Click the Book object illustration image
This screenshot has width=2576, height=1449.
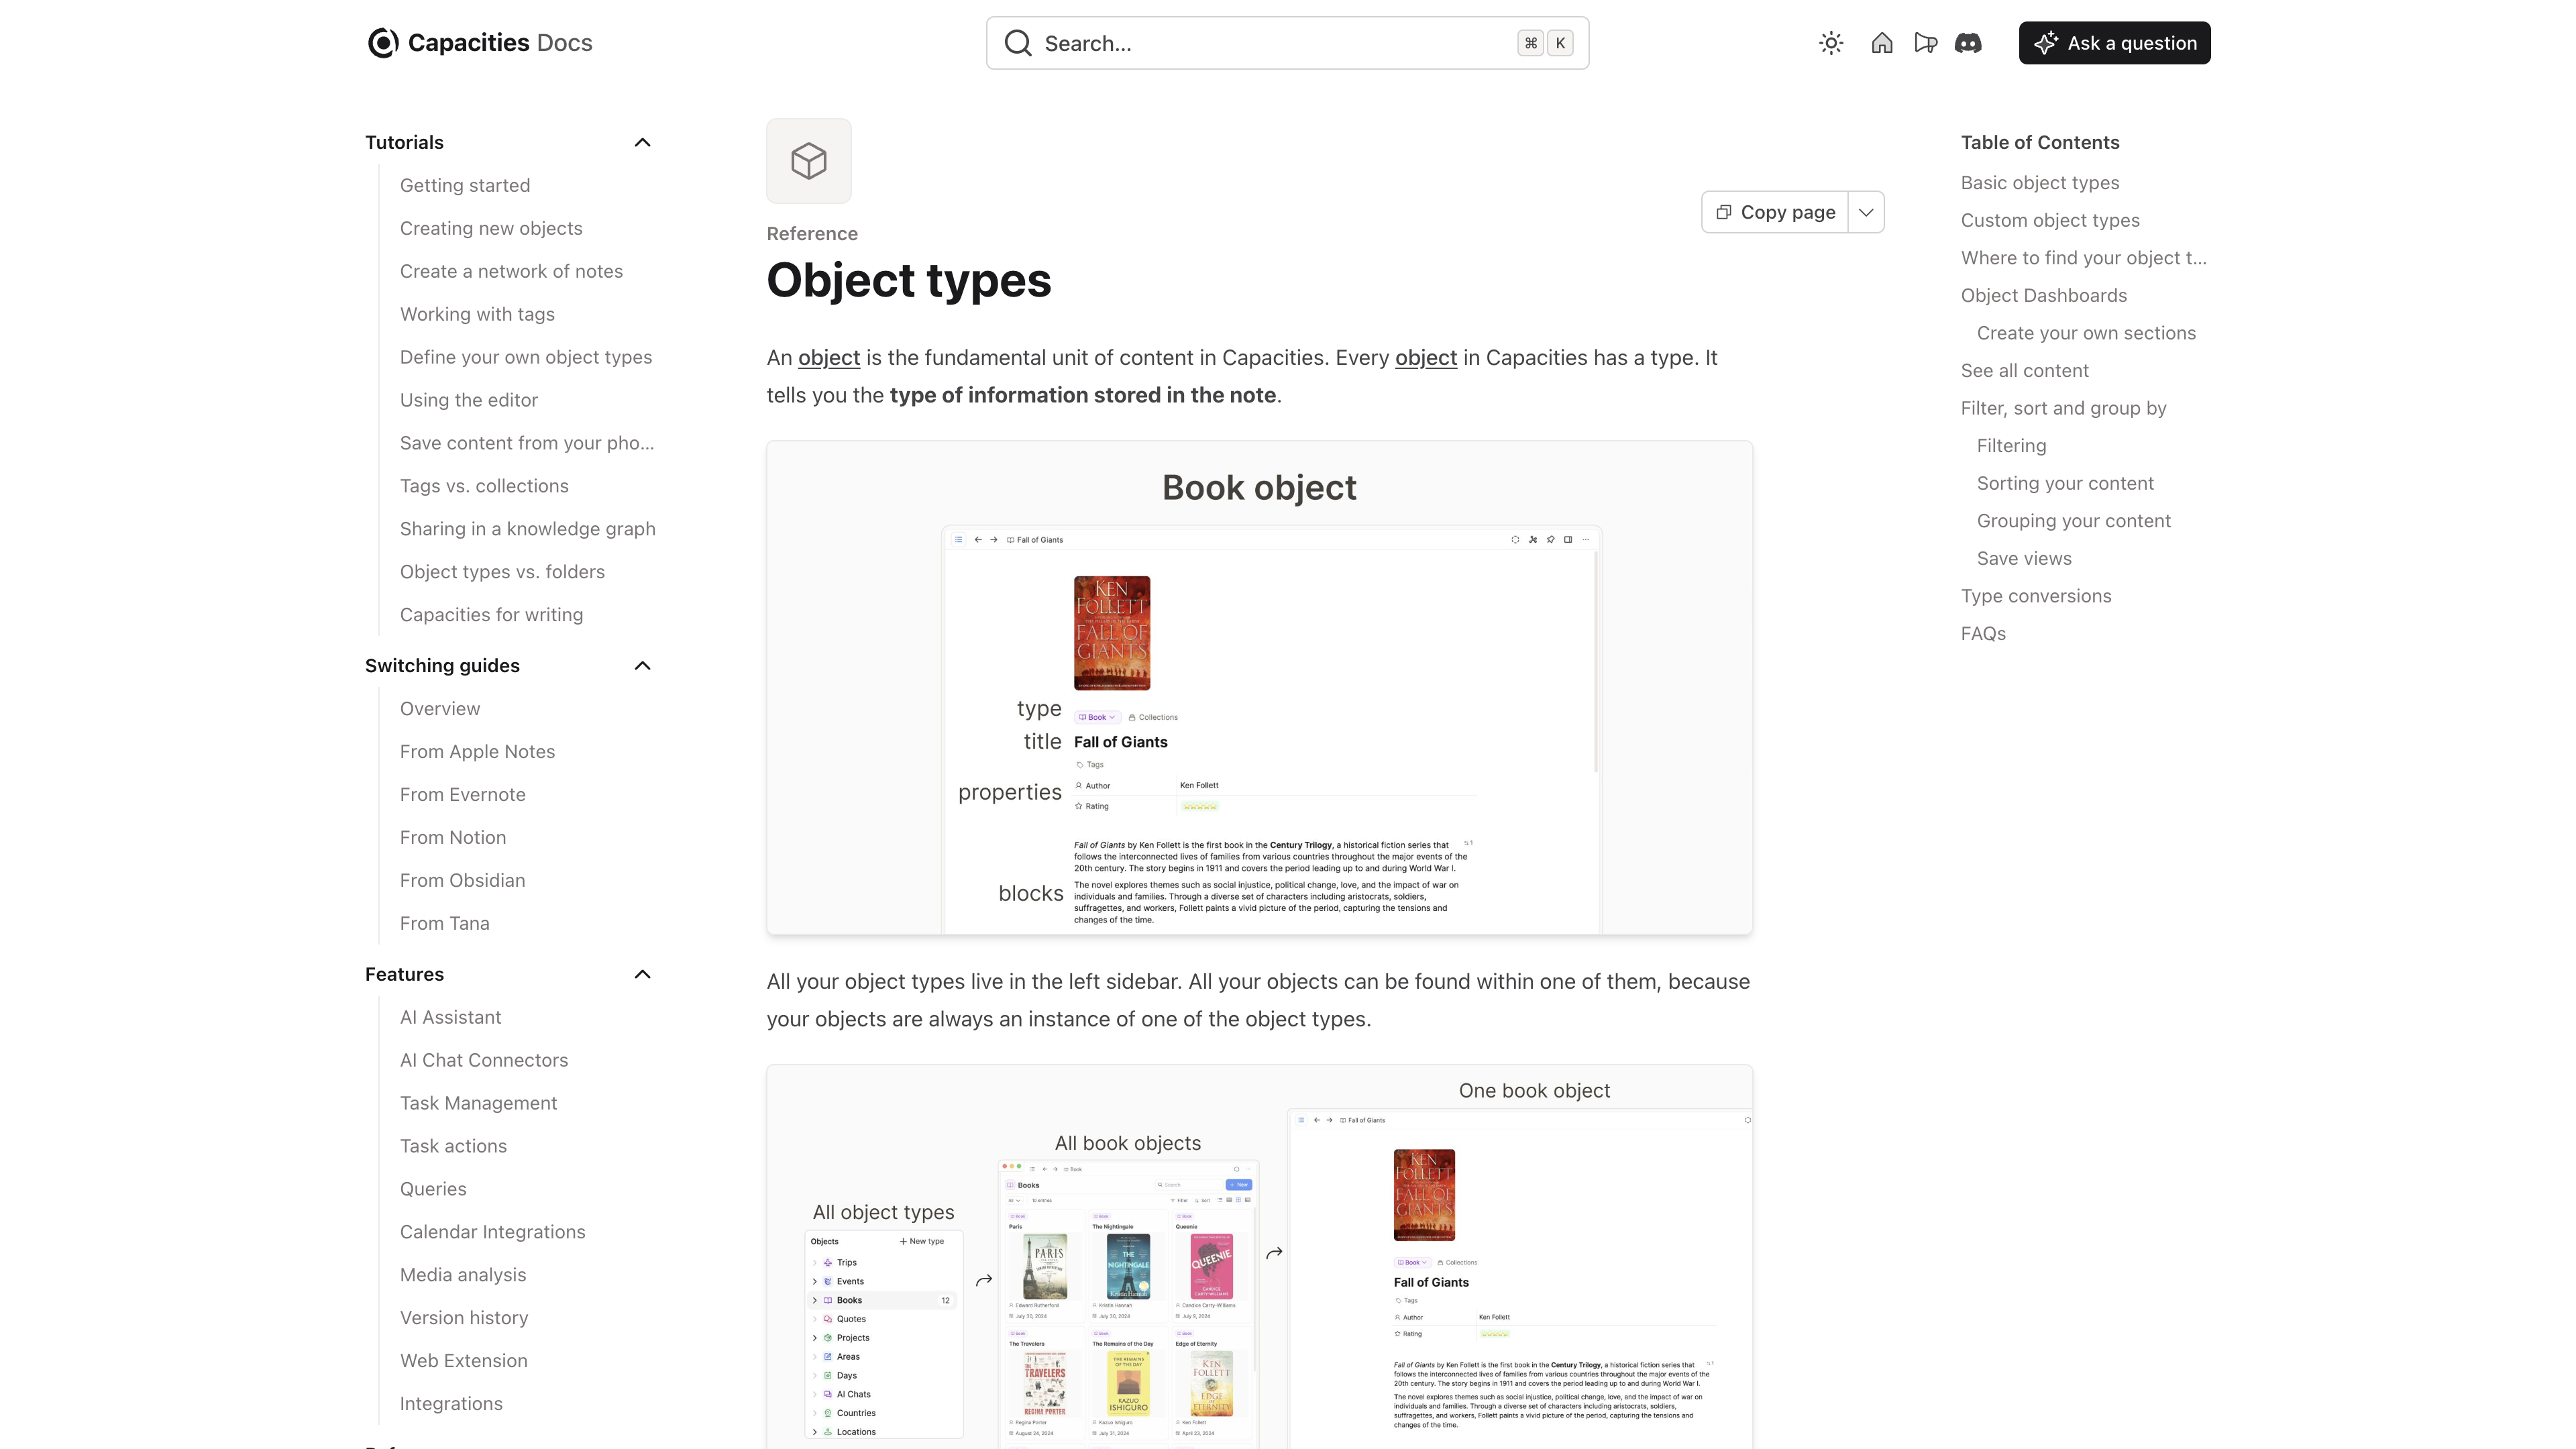(1259, 688)
